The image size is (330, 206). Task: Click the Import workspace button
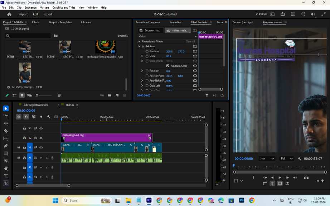coord(23,14)
